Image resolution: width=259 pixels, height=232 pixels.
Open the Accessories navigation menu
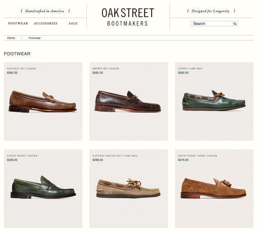pyautogui.click(x=46, y=24)
